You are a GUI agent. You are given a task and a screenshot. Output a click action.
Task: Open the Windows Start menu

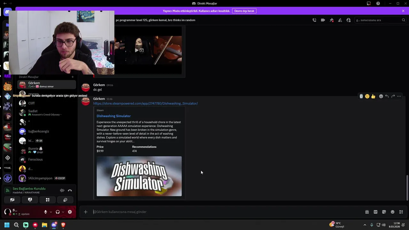click(x=7, y=225)
